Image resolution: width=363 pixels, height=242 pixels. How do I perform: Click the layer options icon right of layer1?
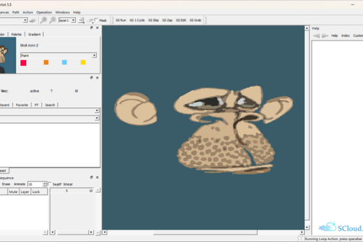point(81,20)
